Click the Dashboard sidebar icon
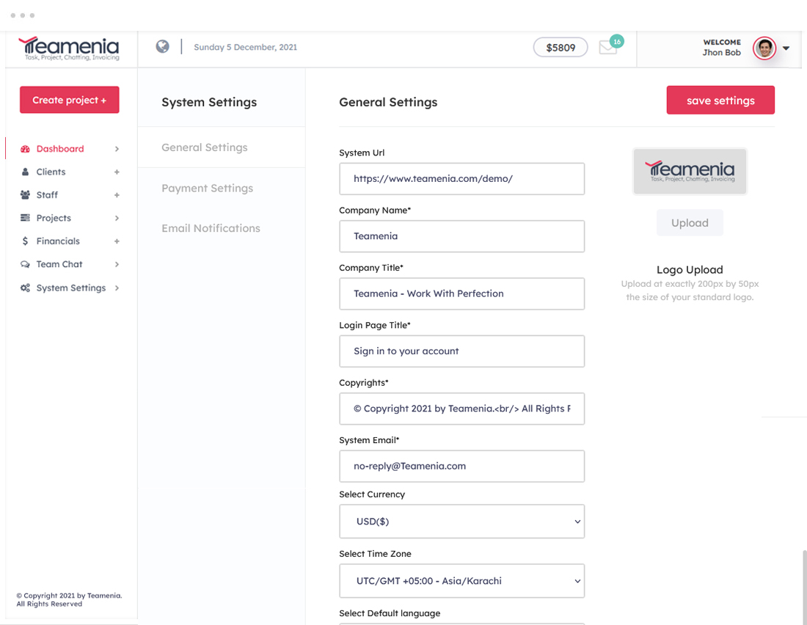Image resolution: width=807 pixels, height=625 pixels. pos(25,149)
